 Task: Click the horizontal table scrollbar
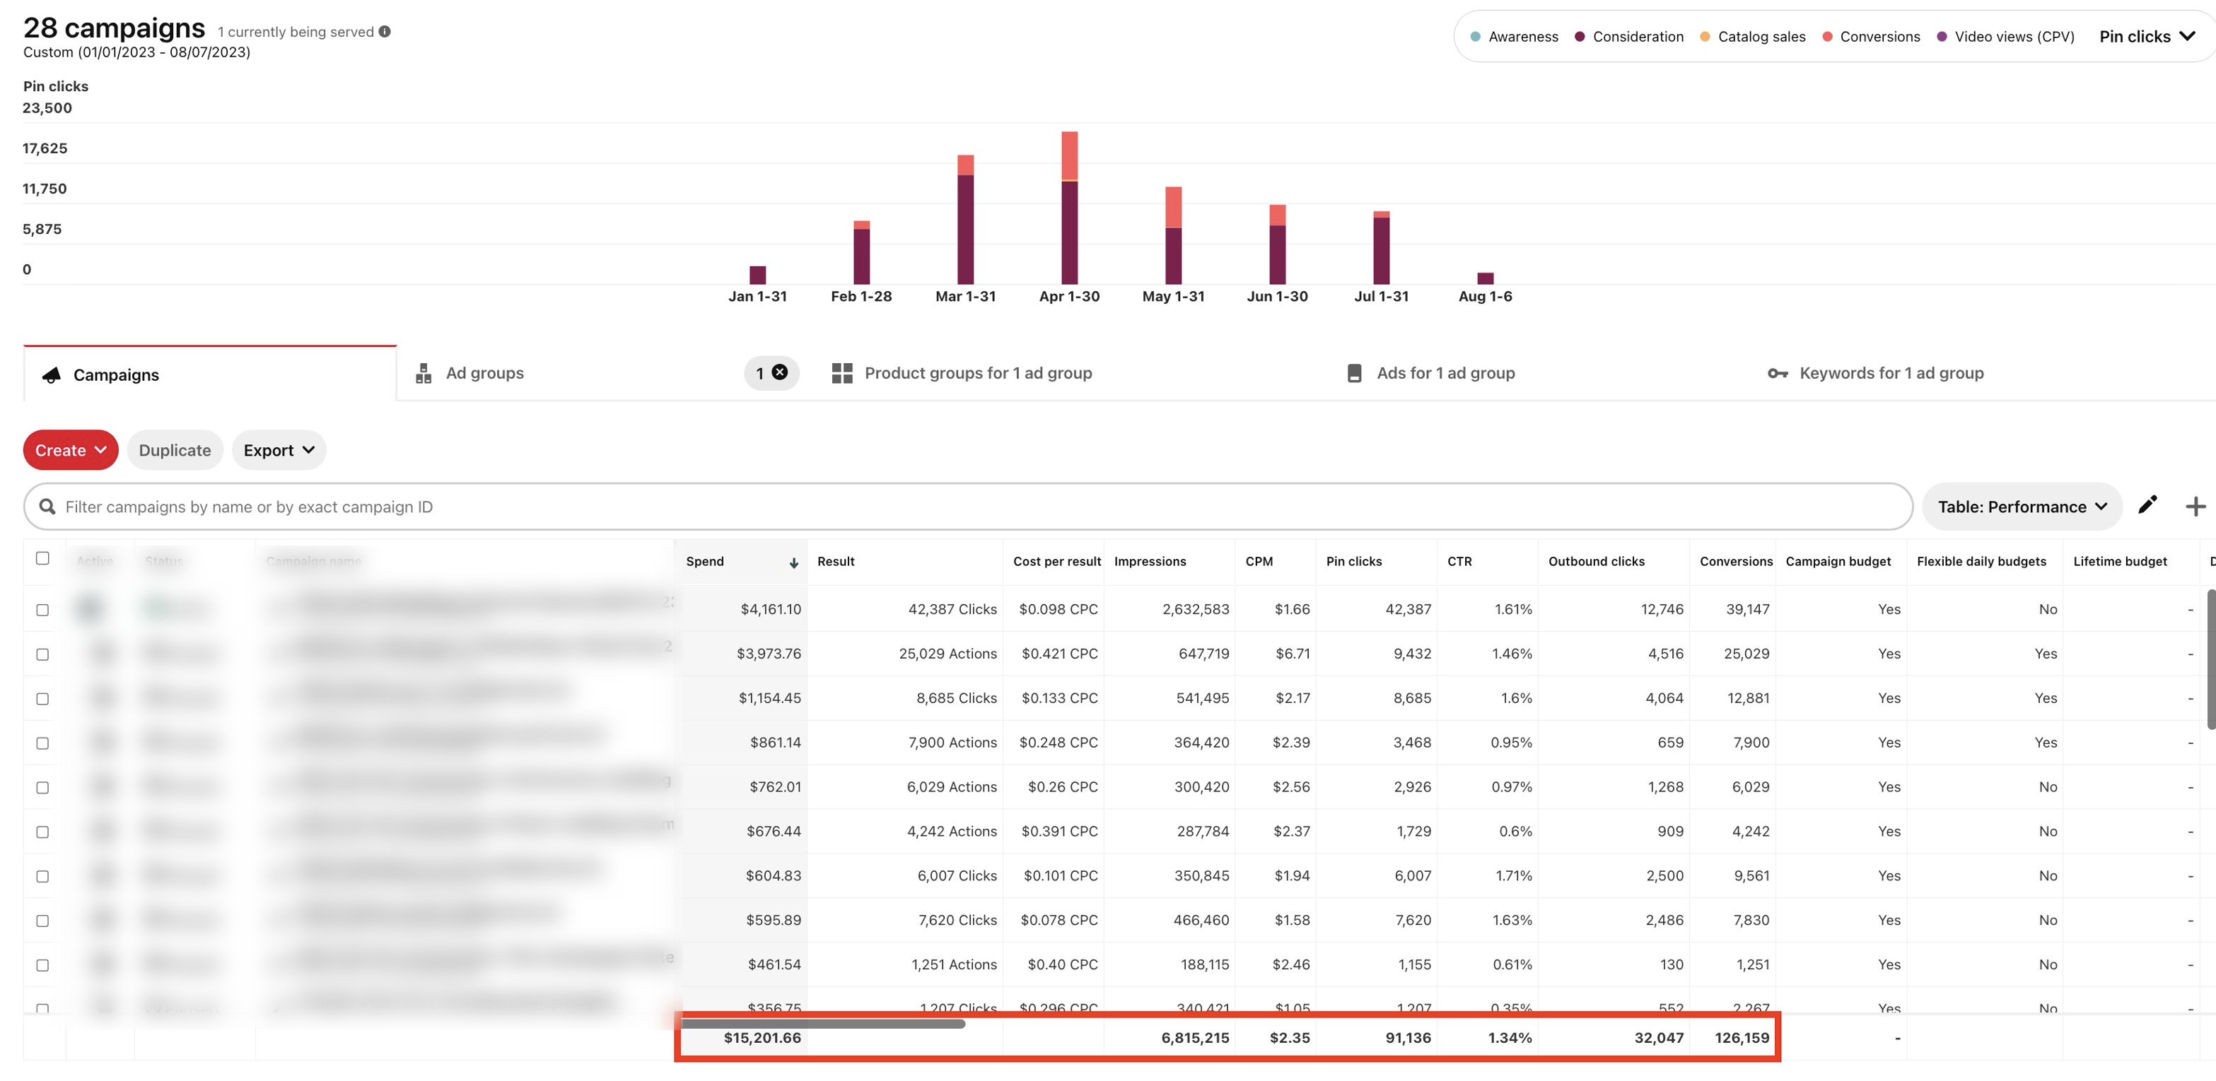tap(822, 1024)
